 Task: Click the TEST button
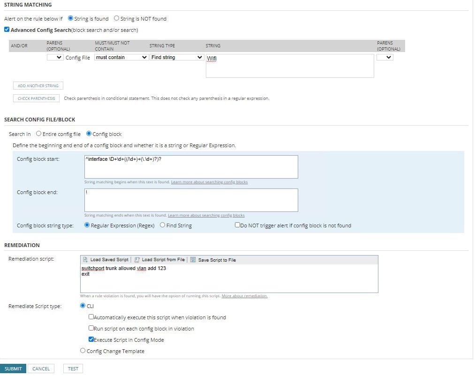[x=73, y=368]
